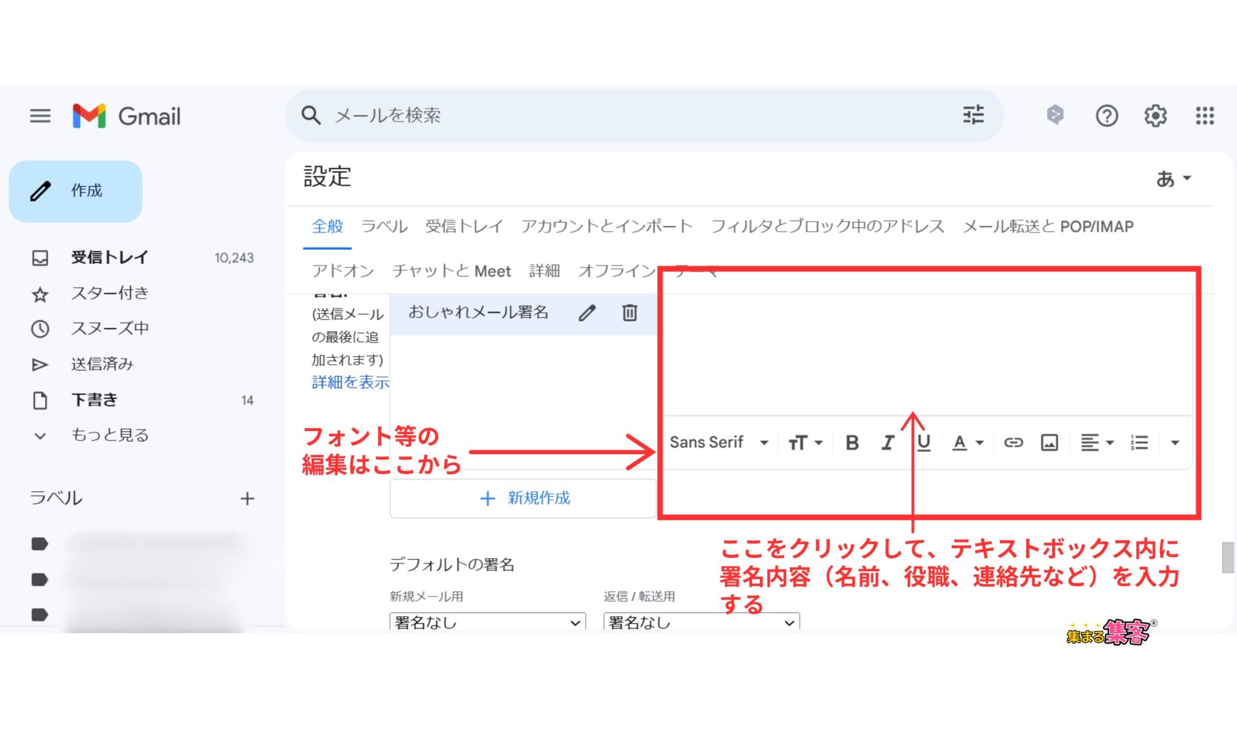Click the search magnifier icon

pyautogui.click(x=311, y=115)
